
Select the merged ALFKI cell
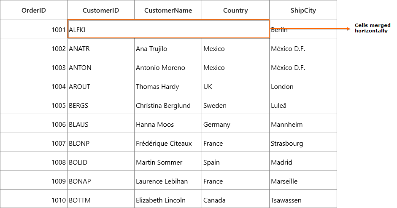tap(168, 29)
